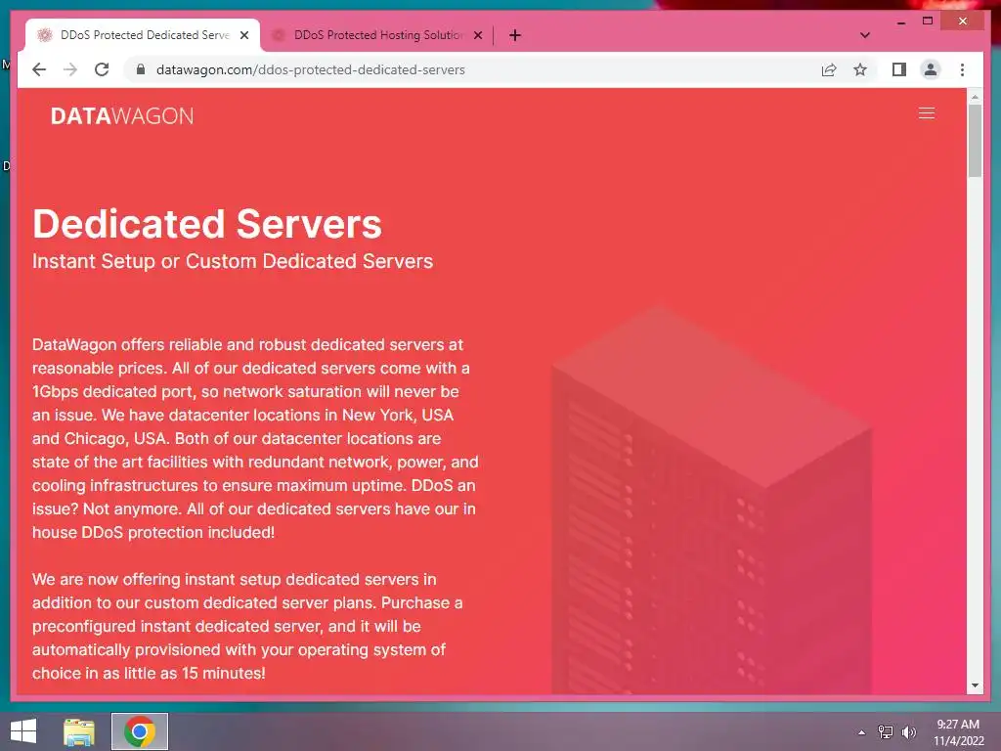This screenshot has width=1001, height=751.
Task: Click the DATAWAGON logo
Action: coord(122,115)
